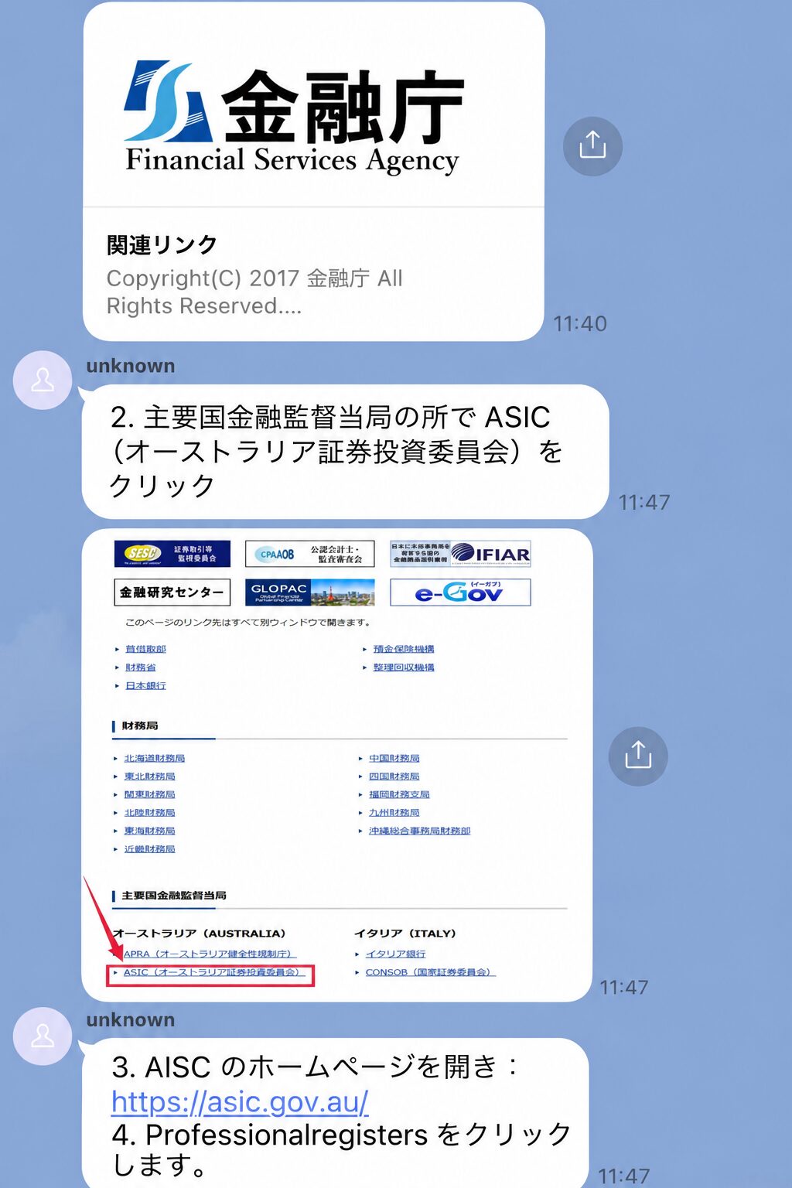Tap APRA (オーストラリア健全性規制庁) link

(x=210, y=954)
